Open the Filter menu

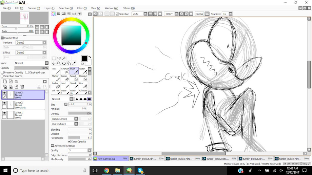[x=82, y=8]
